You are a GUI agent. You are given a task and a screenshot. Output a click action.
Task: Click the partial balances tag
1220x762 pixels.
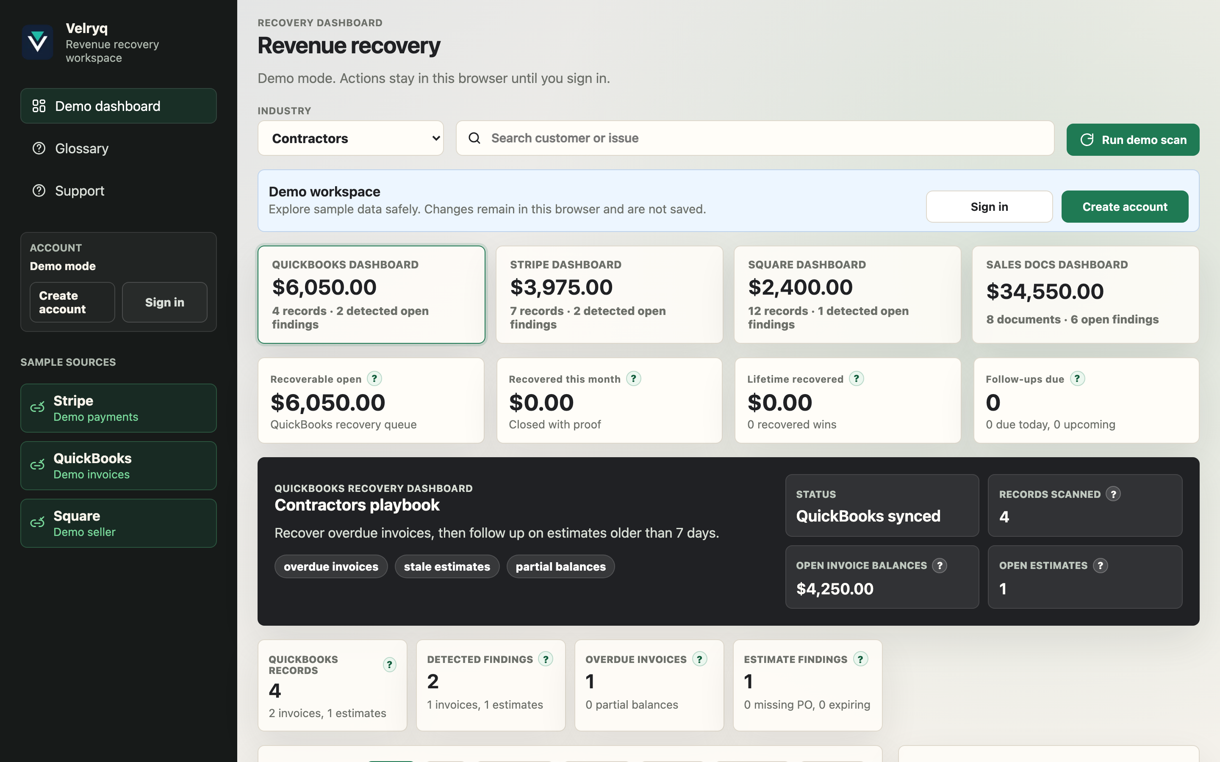pos(560,566)
